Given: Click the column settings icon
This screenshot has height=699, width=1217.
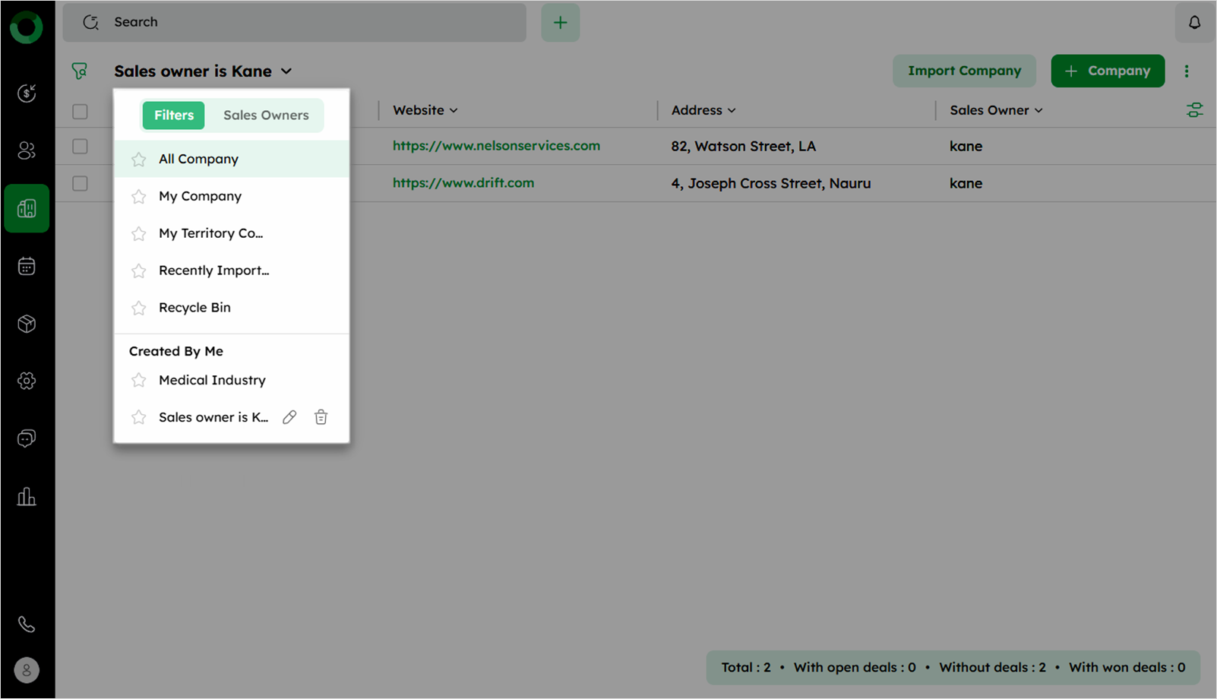Looking at the screenshot, I should pos(1194,110).
